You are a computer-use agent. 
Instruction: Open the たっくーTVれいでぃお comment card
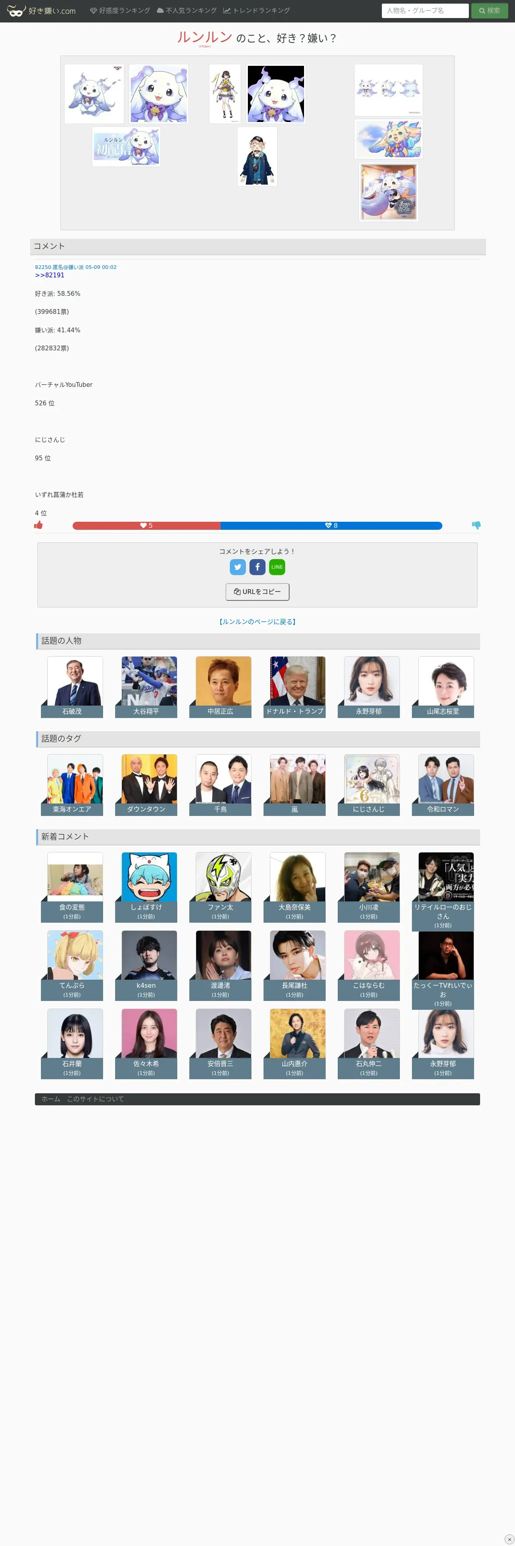tap(443, 970)
